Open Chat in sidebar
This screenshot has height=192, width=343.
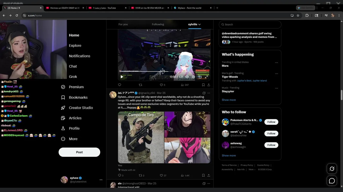73,66
